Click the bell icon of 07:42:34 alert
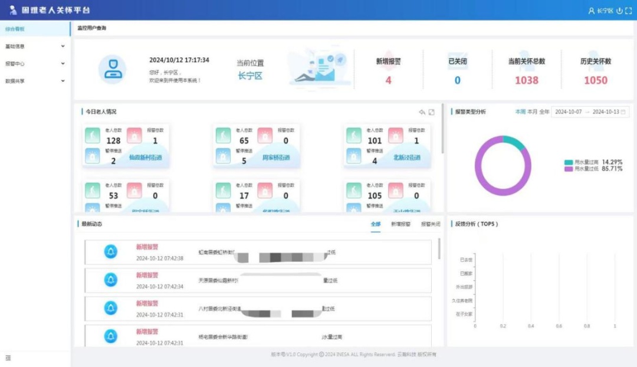The width and height of the screenshot is (637, 367). pos(111,280)
